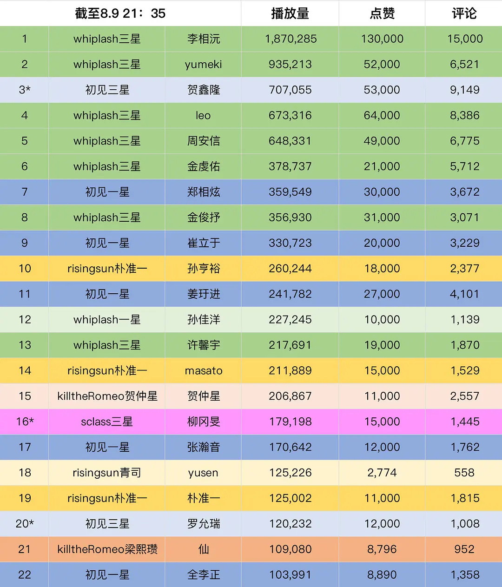Click play count 103,991
The image size is (502, 587).
(x=290, y=575)
